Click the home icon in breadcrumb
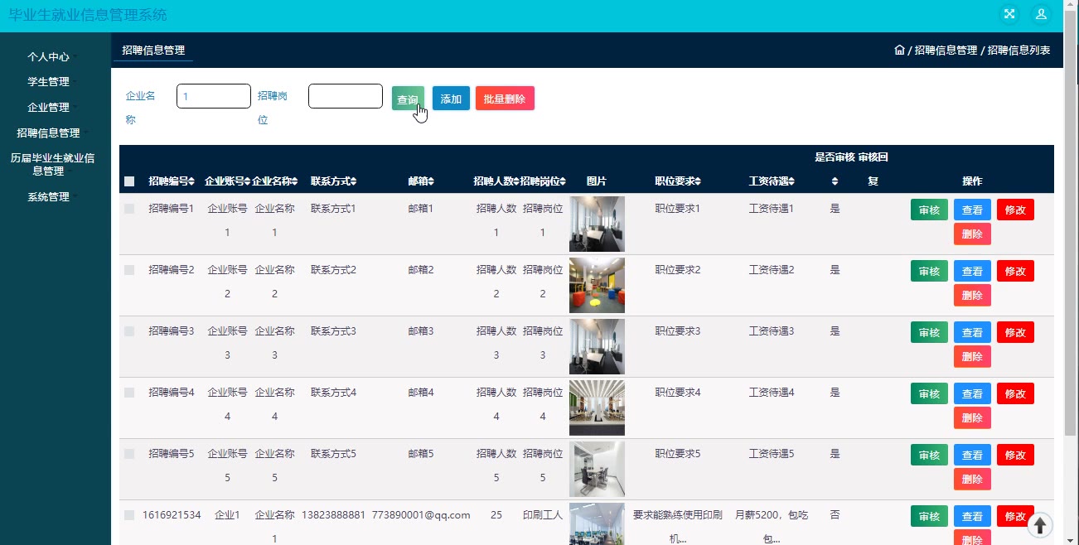 899,50
